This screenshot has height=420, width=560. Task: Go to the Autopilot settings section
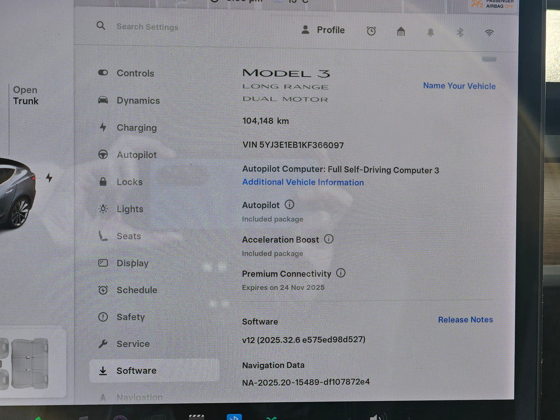(136, 155)
